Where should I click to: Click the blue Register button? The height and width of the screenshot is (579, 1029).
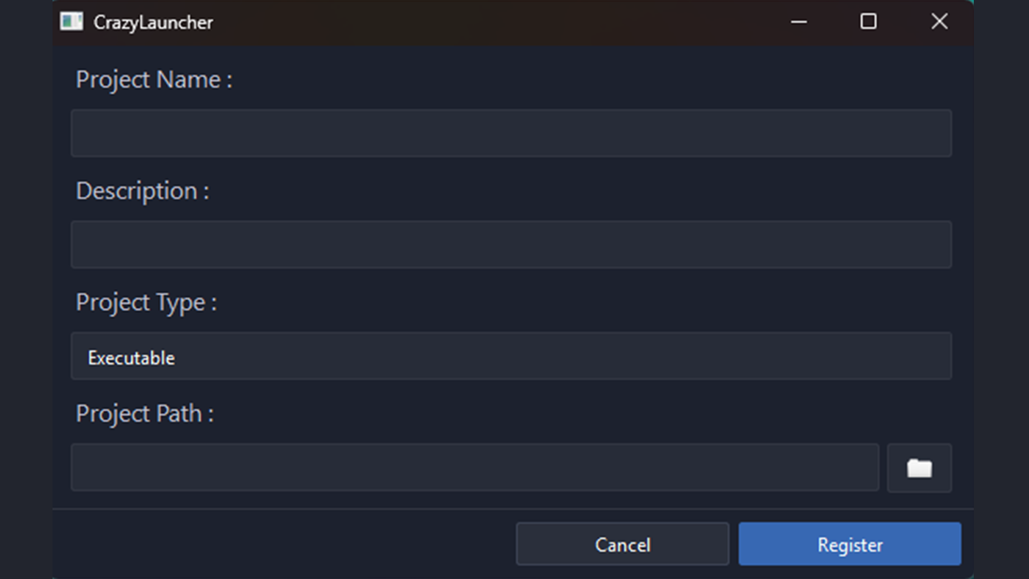click(x=849, y=544)
